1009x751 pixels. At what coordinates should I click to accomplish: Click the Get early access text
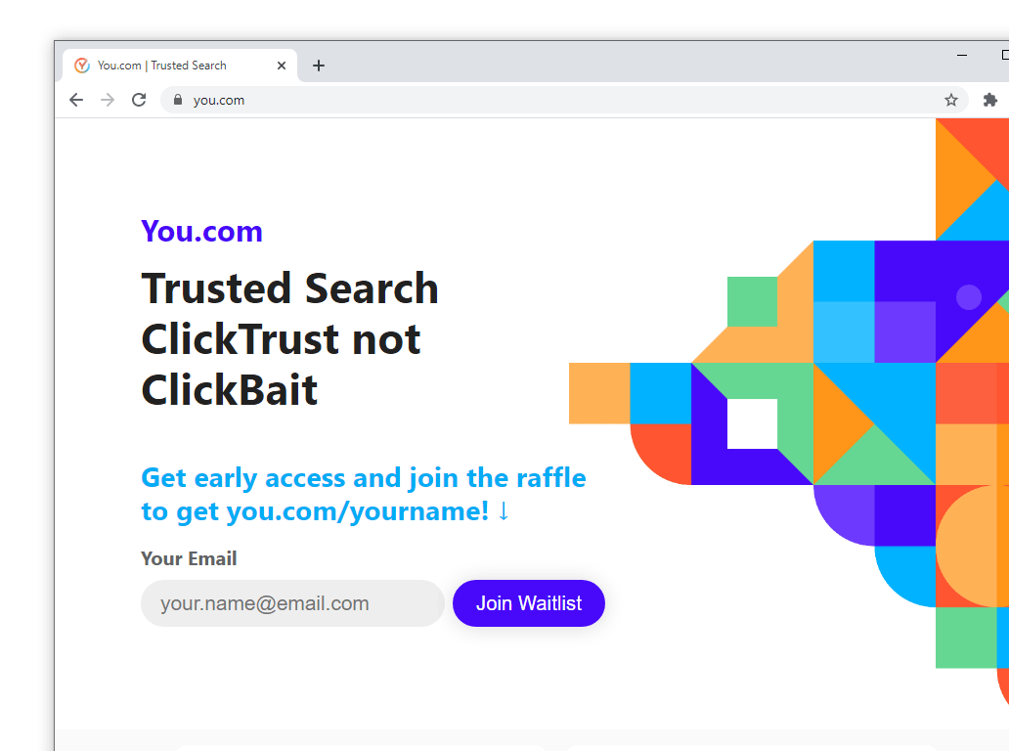362,478
